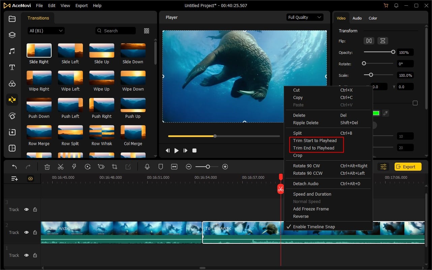Open the Split Screen panel
This screenshot has height=270, width=432.
pyautogui.click(x=12, y=148)
